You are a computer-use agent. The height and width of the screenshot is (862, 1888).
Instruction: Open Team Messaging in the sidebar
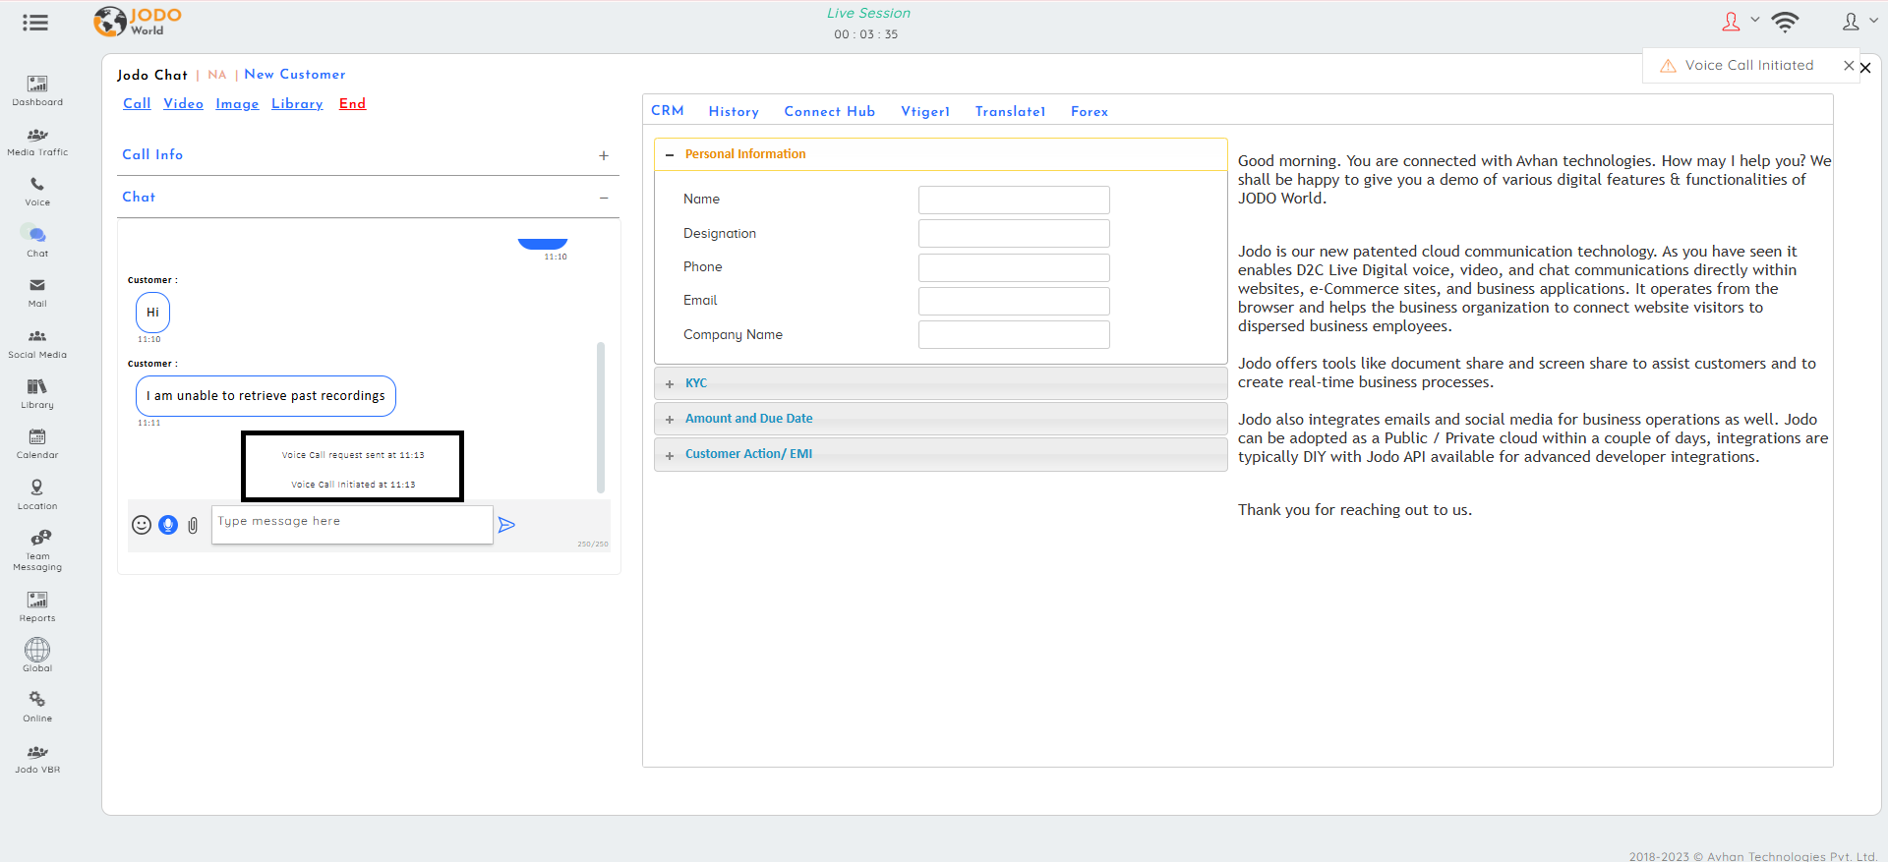37,550
